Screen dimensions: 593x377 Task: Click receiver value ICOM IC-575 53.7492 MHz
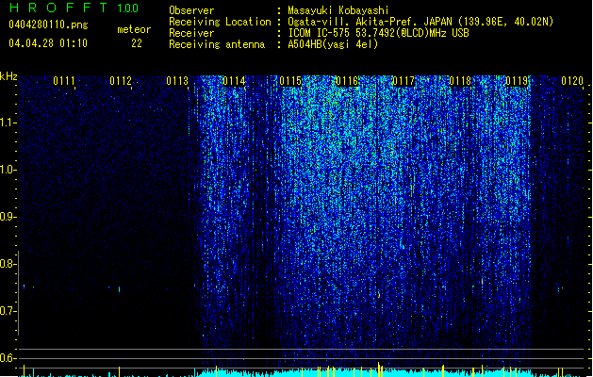point(379,33)
